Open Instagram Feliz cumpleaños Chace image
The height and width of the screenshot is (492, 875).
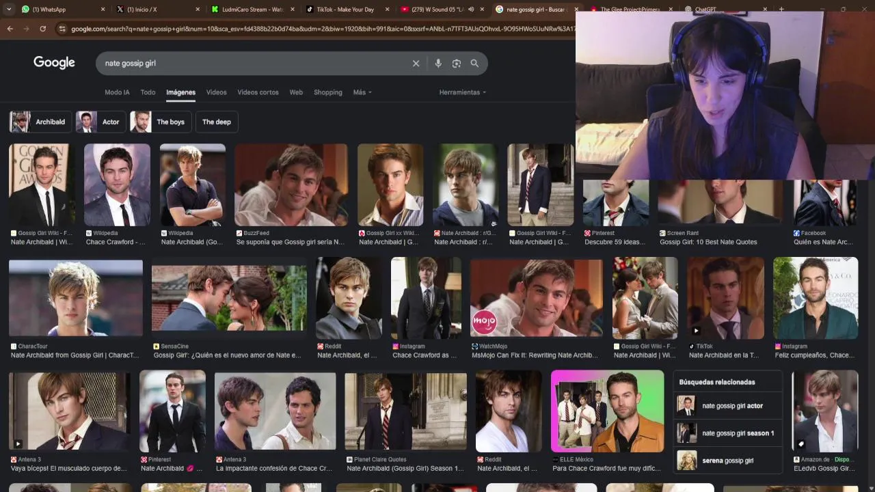[x=816, y=298]
